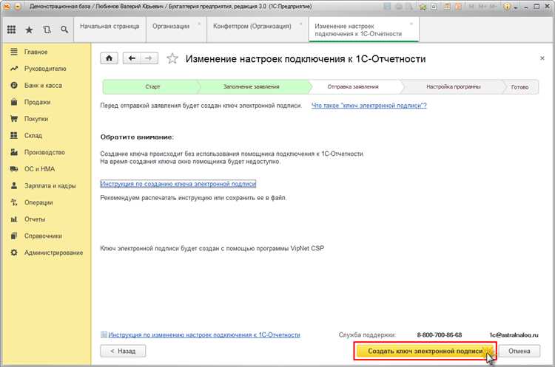Open the Главное section
Screen dimensions: 555x367
click(x=36, y=52)
